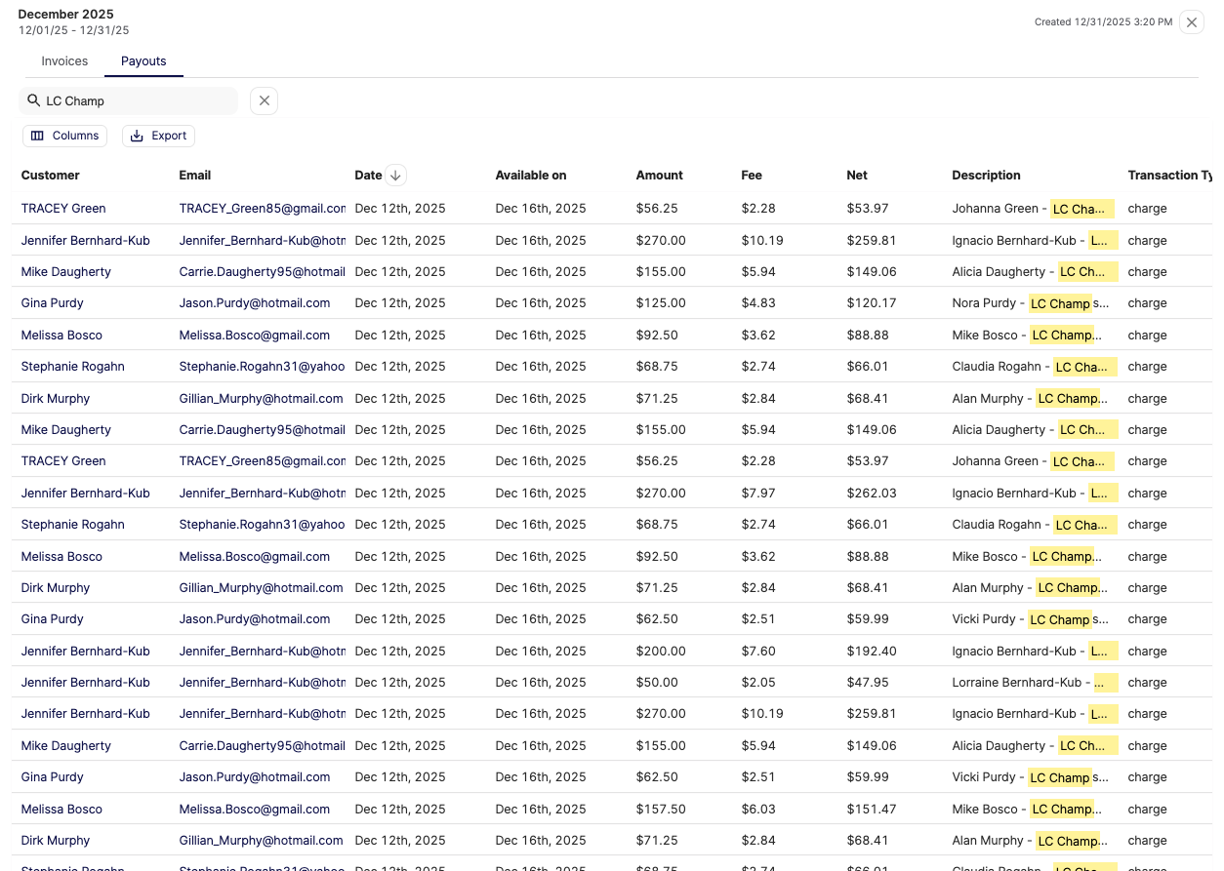Click the Description column header
Viewport: 1224px width, 871px height.
point(986,176)
